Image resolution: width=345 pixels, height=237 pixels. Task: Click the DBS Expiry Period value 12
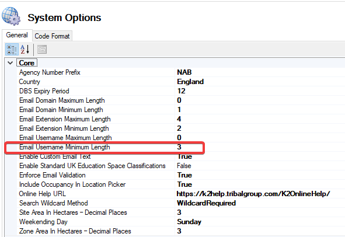coord(182,91)
